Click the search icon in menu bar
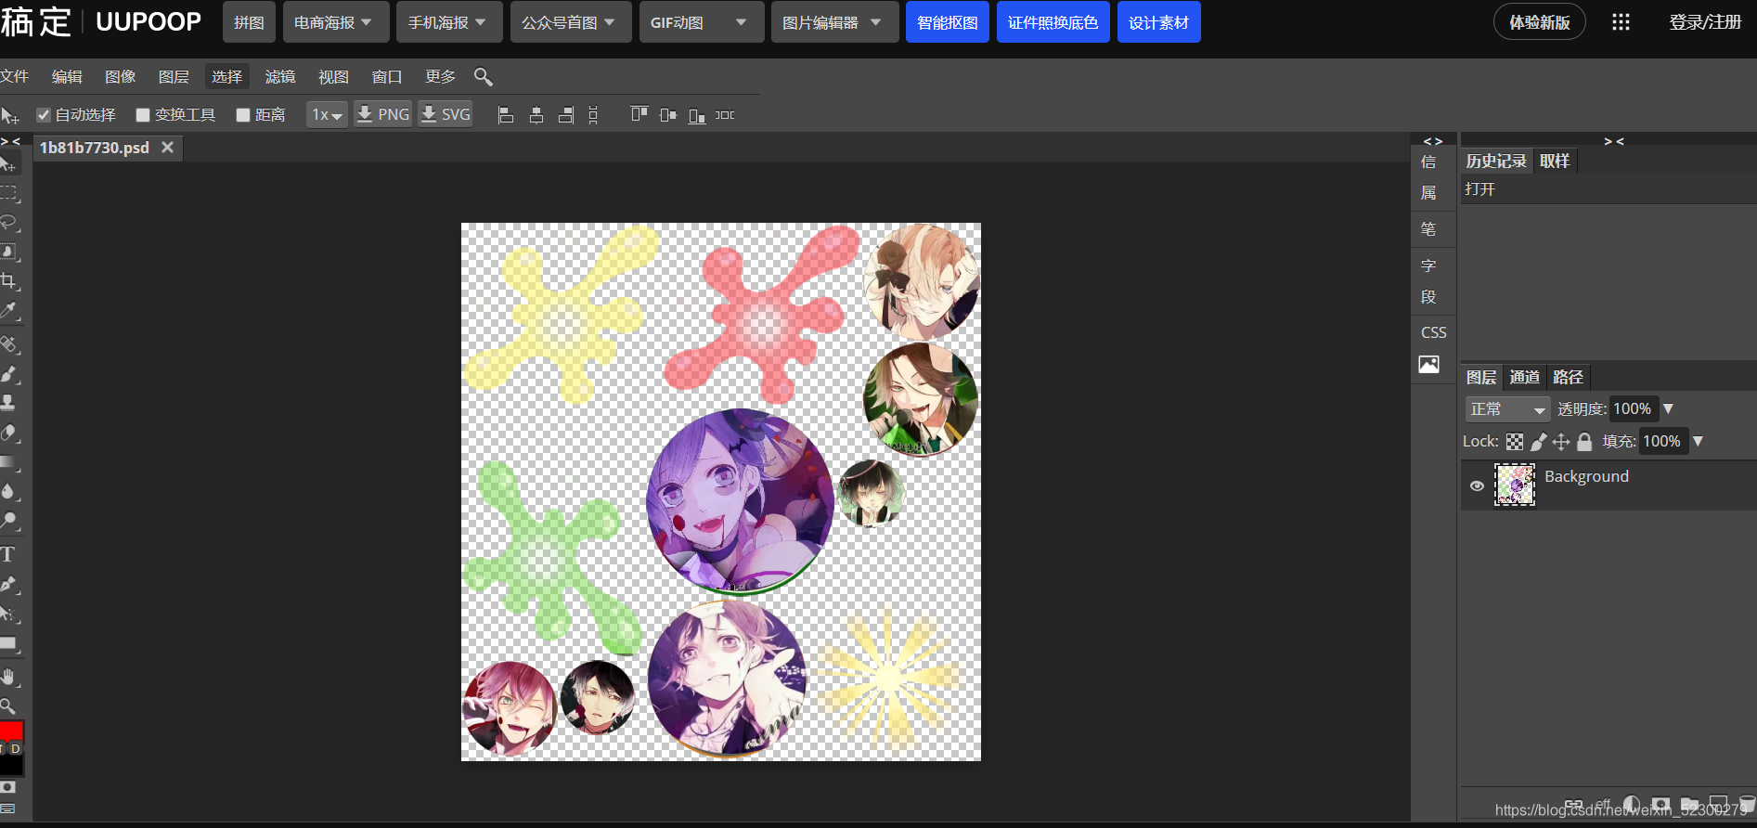The width and height of the screenshot is (1757, 828). [483, 77]
